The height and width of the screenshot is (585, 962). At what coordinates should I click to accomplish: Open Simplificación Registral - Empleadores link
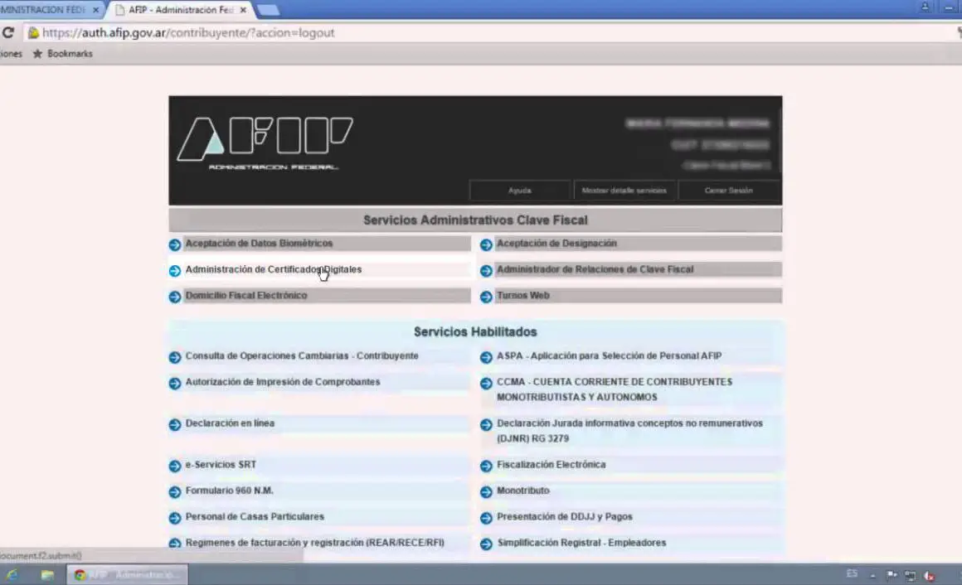click(x=581, y=543)
